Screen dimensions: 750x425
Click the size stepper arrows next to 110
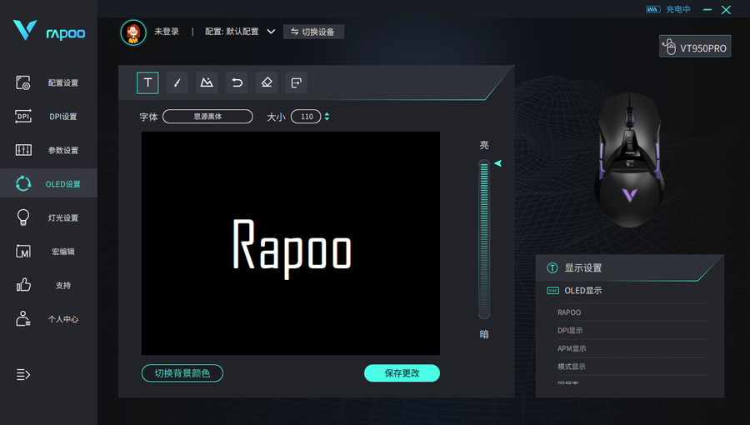[x=327, y=117]
